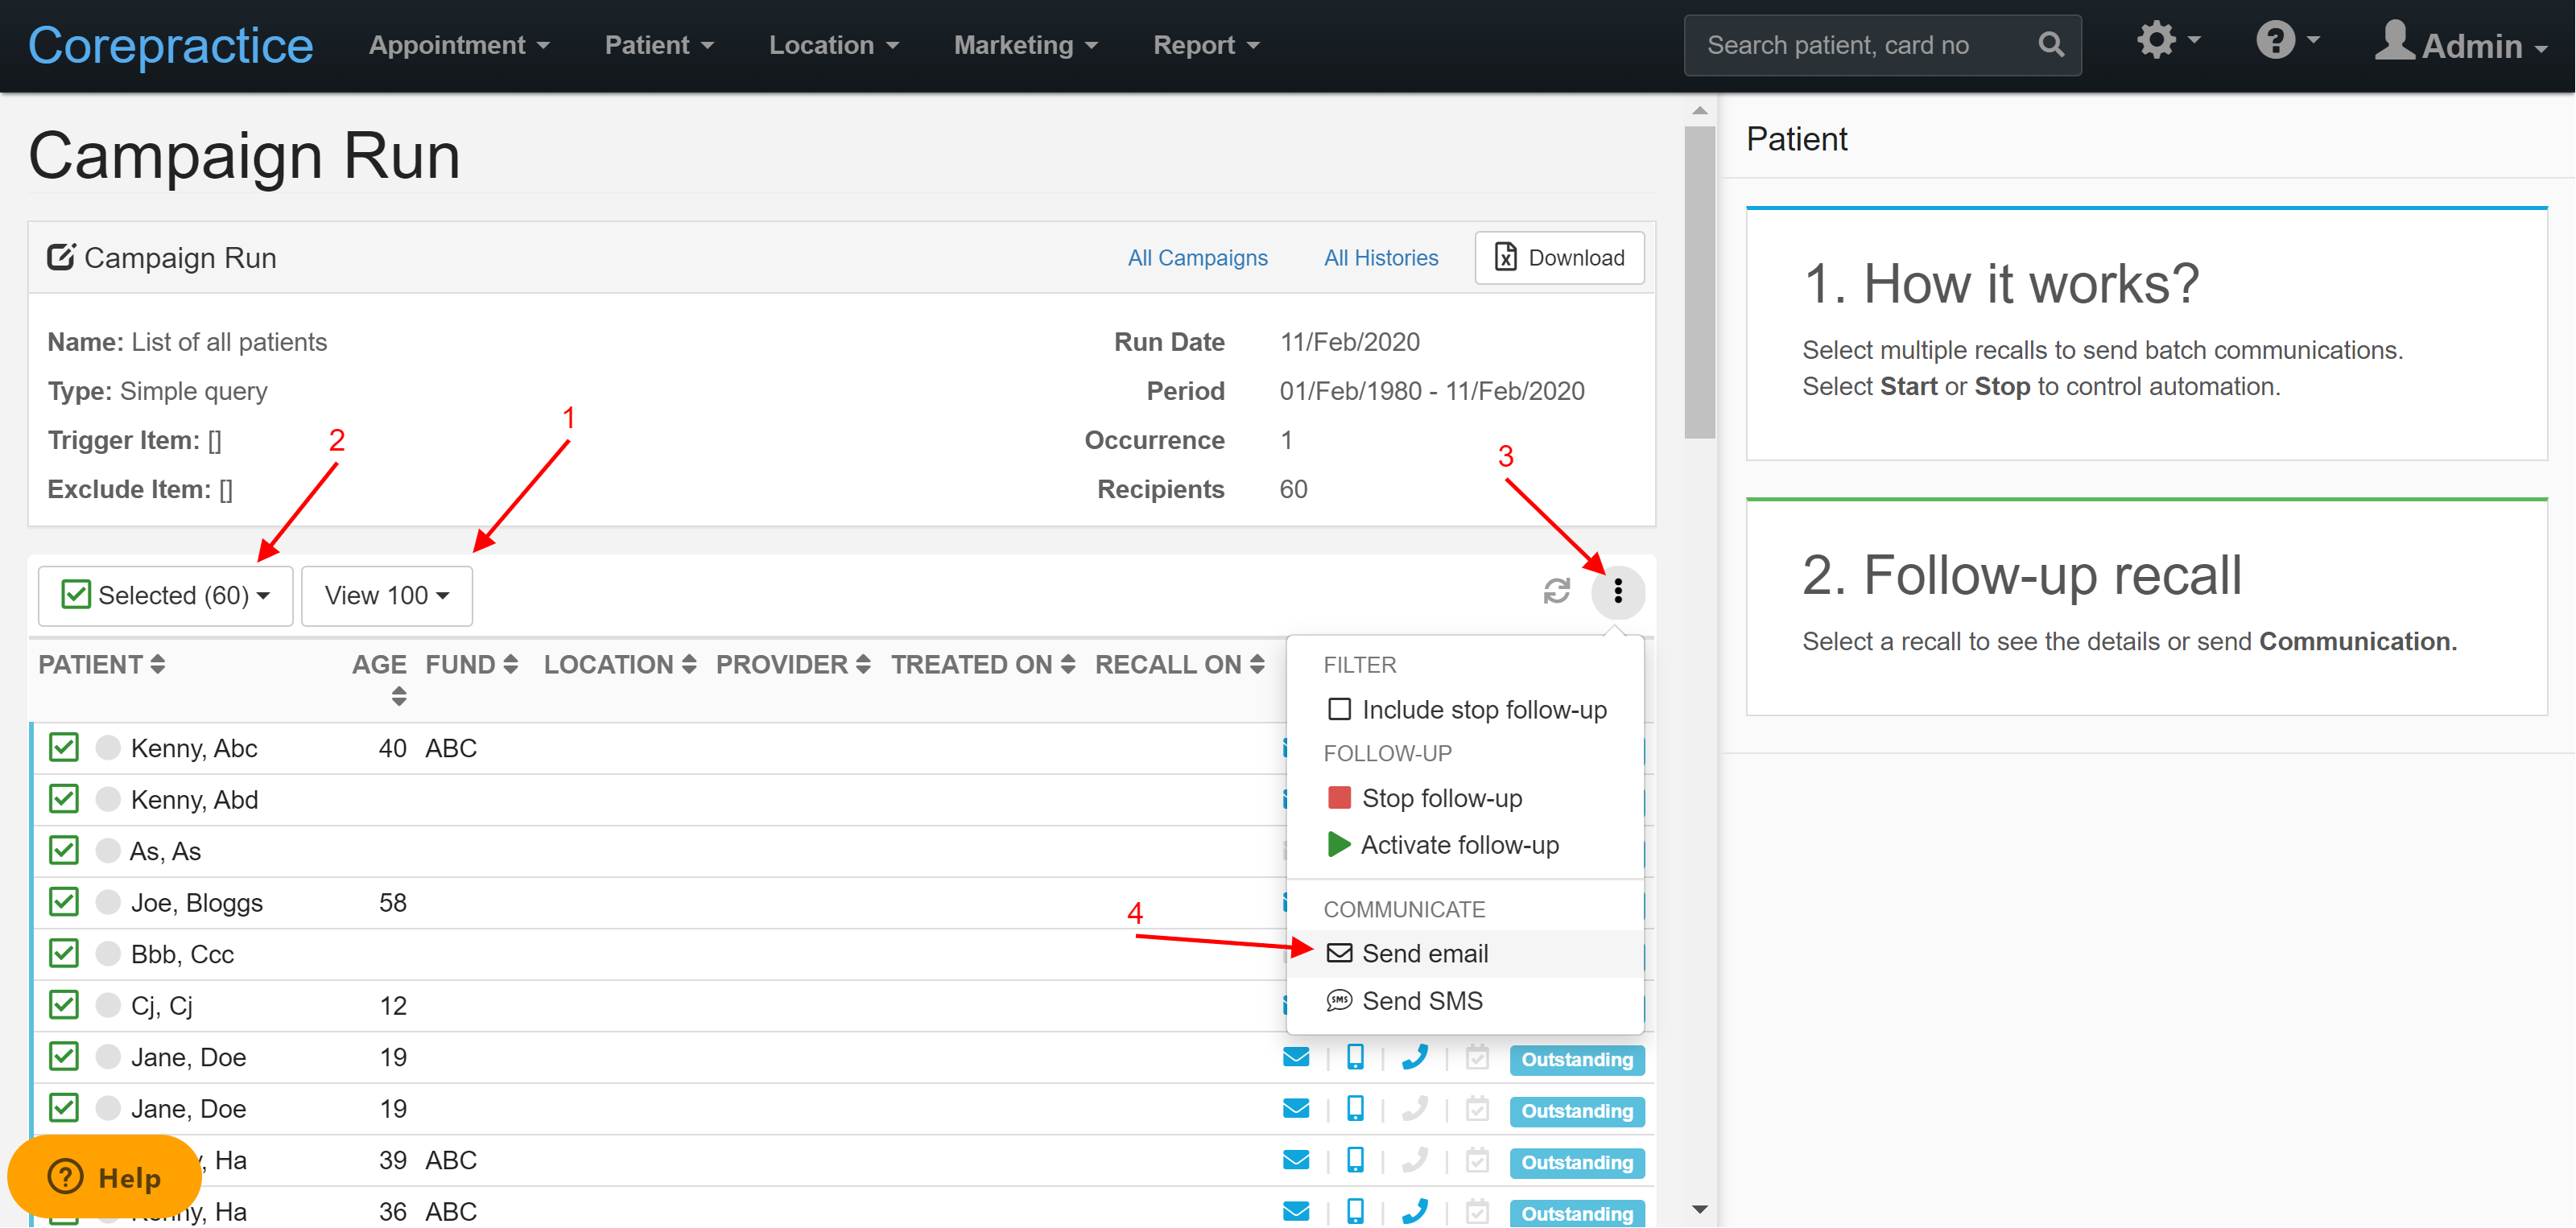The width and height of the screenshot is (2576, 1228).
Task: Expand the Selected (60) dropdown
Action: (166, 596)
